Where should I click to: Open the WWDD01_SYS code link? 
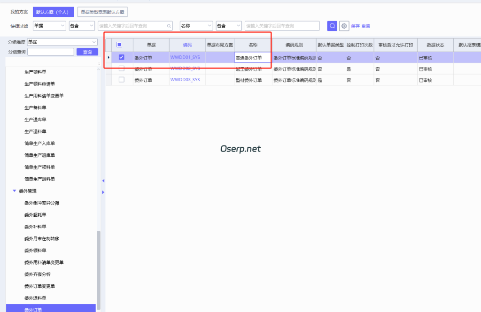(x=185, y=57)
